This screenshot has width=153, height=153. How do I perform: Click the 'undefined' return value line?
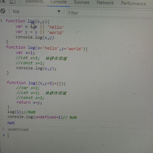tap(18, 129)
